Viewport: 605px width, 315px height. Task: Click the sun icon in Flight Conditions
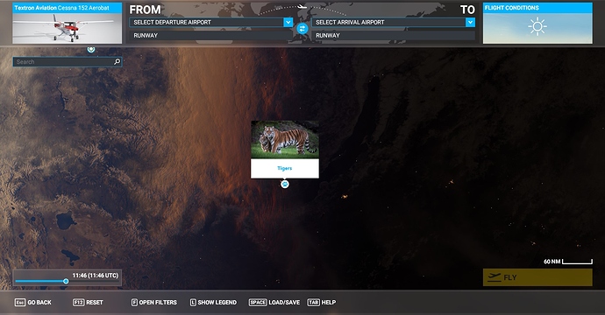point(537,26)
